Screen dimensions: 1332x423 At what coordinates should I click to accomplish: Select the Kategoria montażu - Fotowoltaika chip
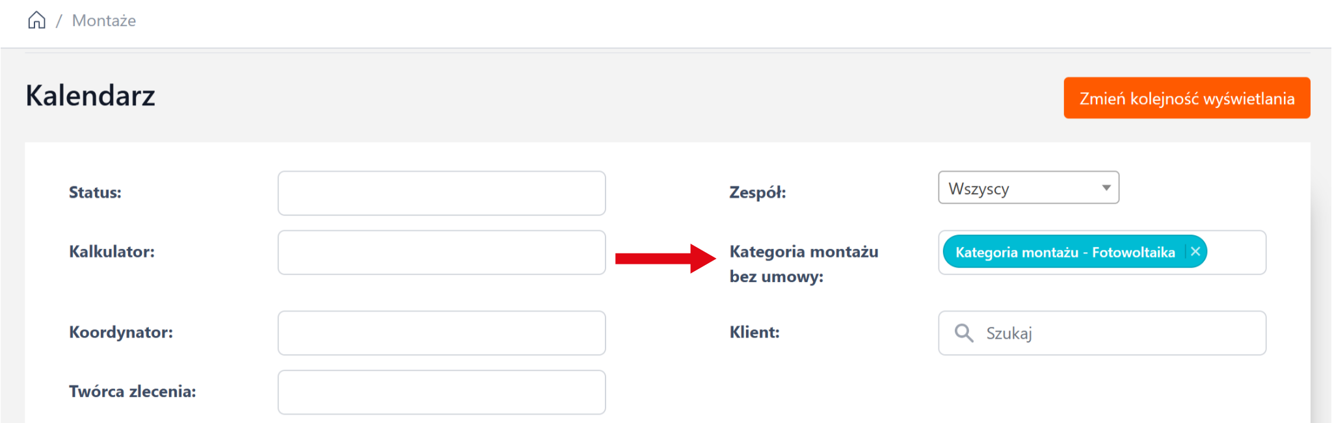point(1065,252)
